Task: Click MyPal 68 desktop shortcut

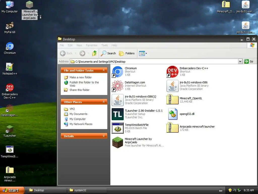Action: point(10,28)
